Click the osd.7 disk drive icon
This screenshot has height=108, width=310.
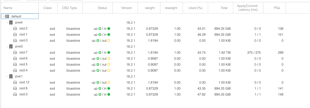(x=15, y=52)
